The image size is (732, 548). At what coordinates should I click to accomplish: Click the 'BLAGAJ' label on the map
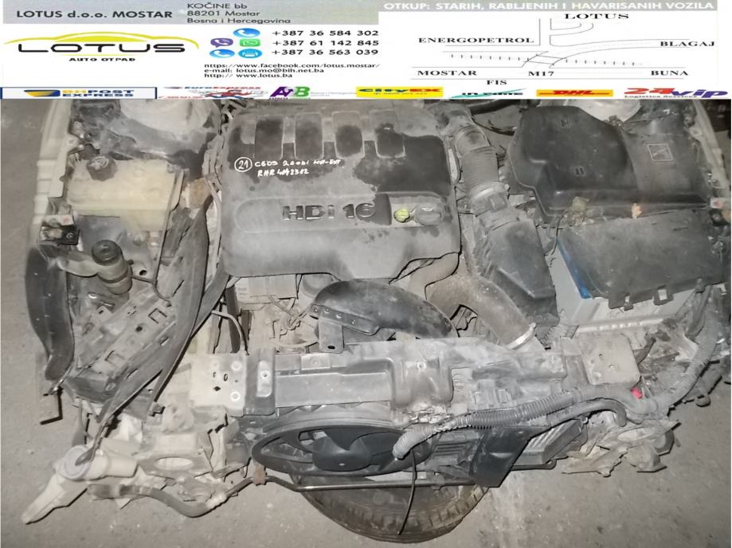click(687, 44)
